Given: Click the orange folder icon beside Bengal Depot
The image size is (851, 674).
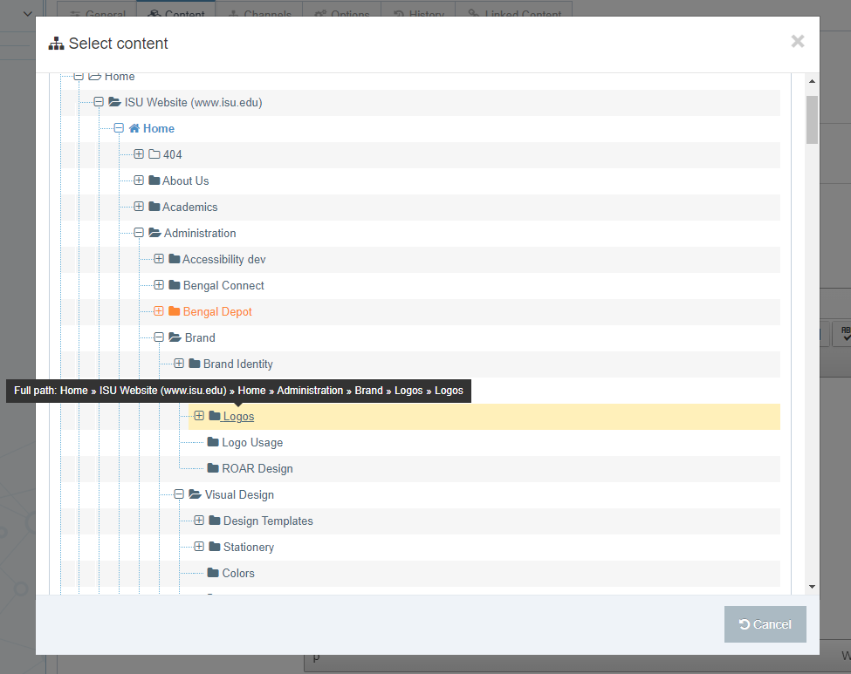Looking at the screenshot, I should 173,311.
